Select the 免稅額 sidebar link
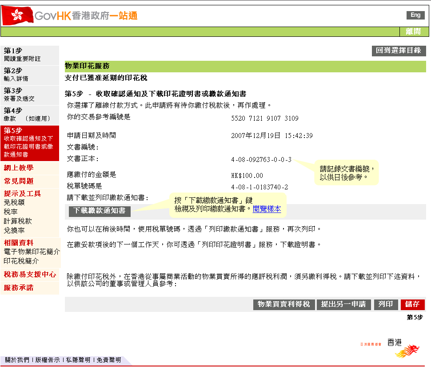This screenshot has width=431, height=374. (14, 202)
